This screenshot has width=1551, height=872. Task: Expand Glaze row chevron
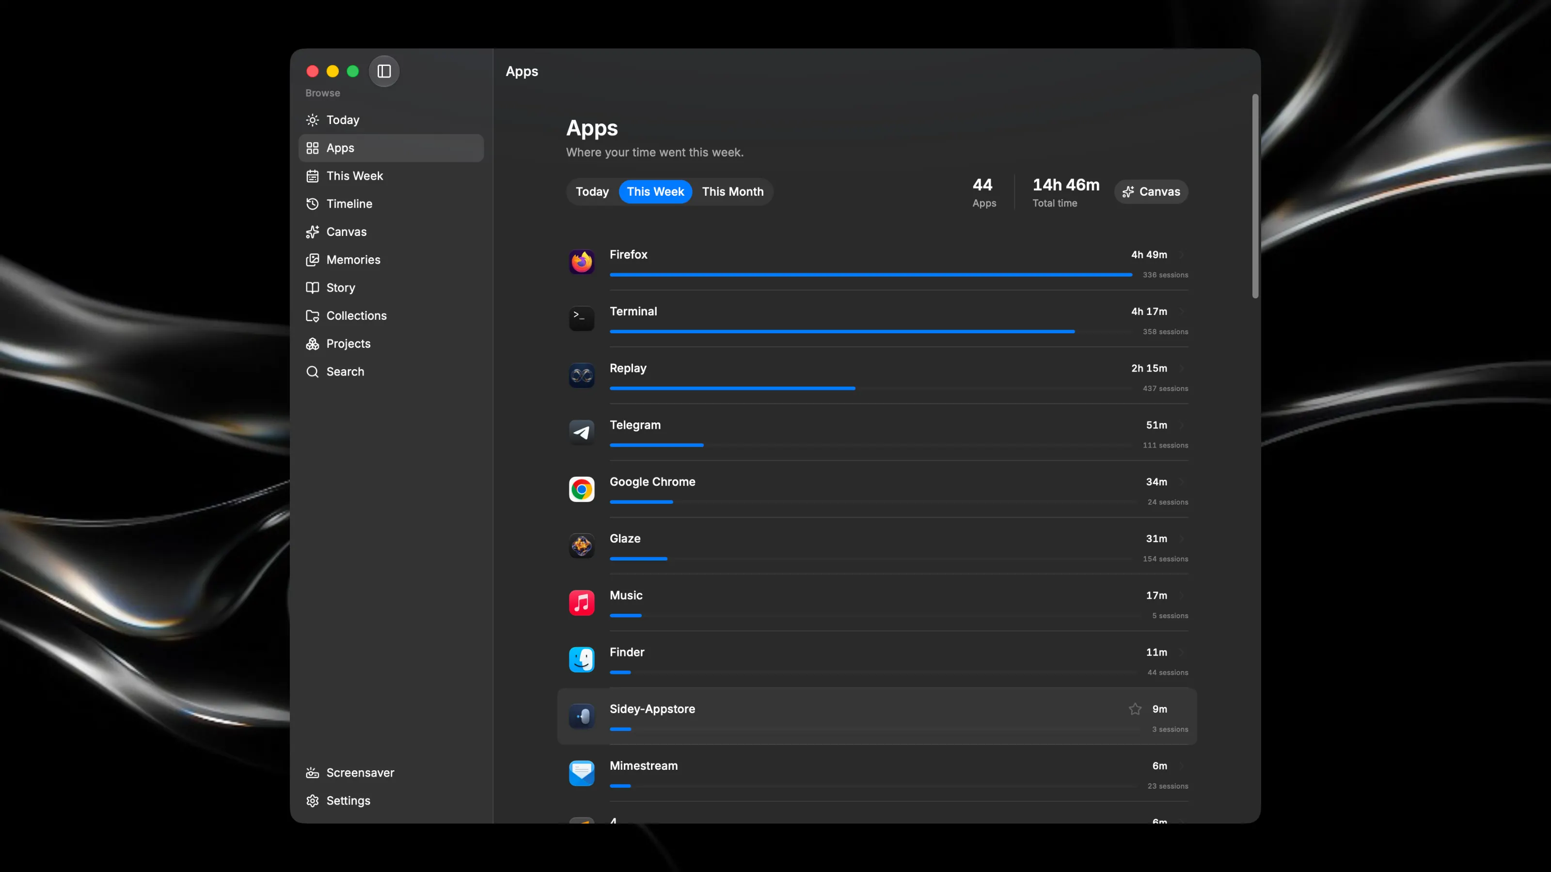point(1181,539)
